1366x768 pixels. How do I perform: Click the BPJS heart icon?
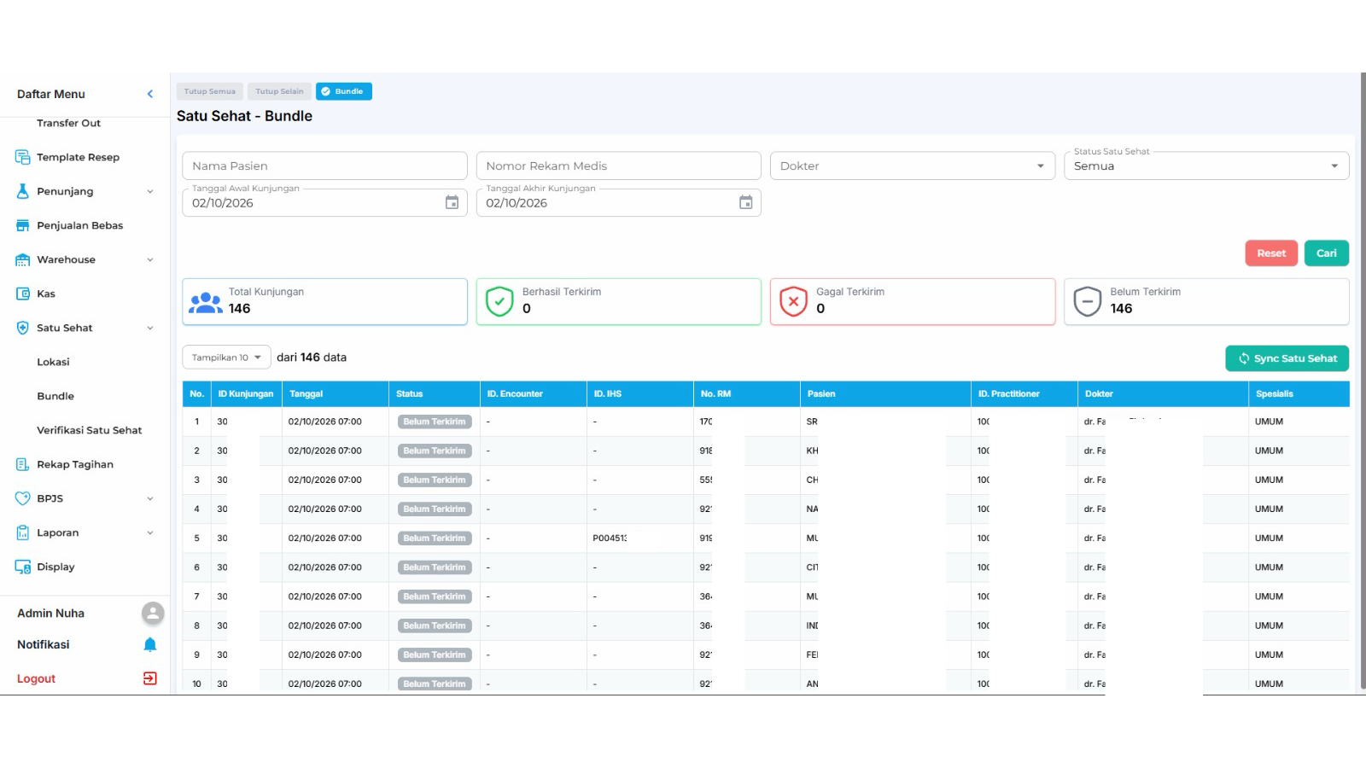tap(23, 498)
